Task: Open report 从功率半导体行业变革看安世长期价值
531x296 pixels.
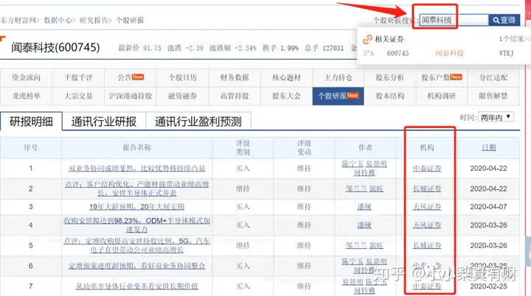Action: point(137,286)
